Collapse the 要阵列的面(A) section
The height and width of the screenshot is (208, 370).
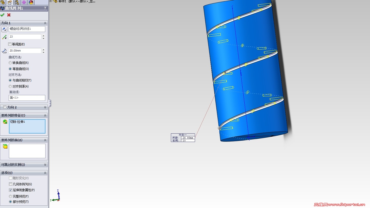coord(45,140)
